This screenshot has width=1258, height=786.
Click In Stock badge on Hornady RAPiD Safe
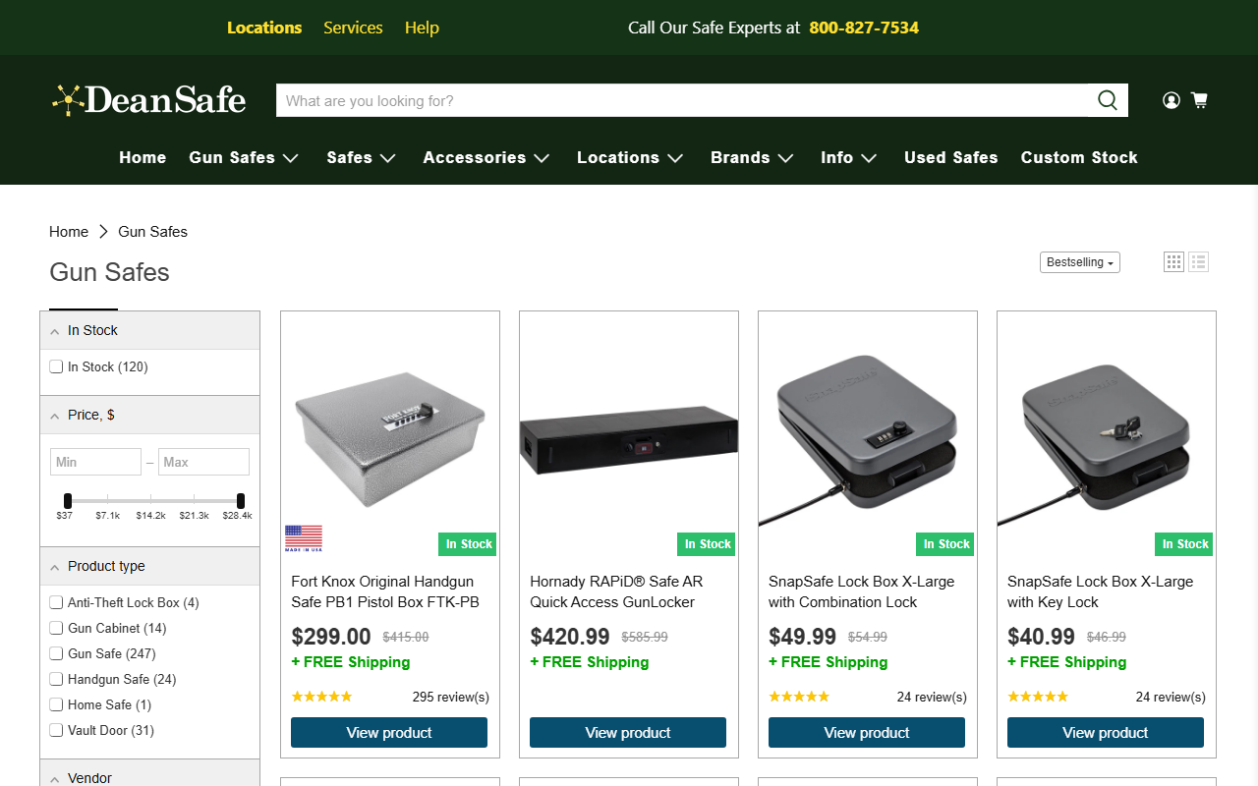[x=708, y=544]
